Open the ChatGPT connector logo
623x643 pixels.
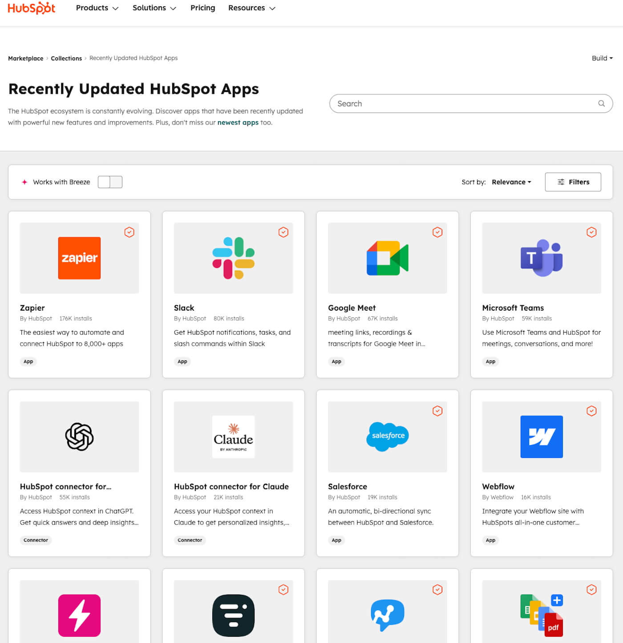click(x=79, y=437)
